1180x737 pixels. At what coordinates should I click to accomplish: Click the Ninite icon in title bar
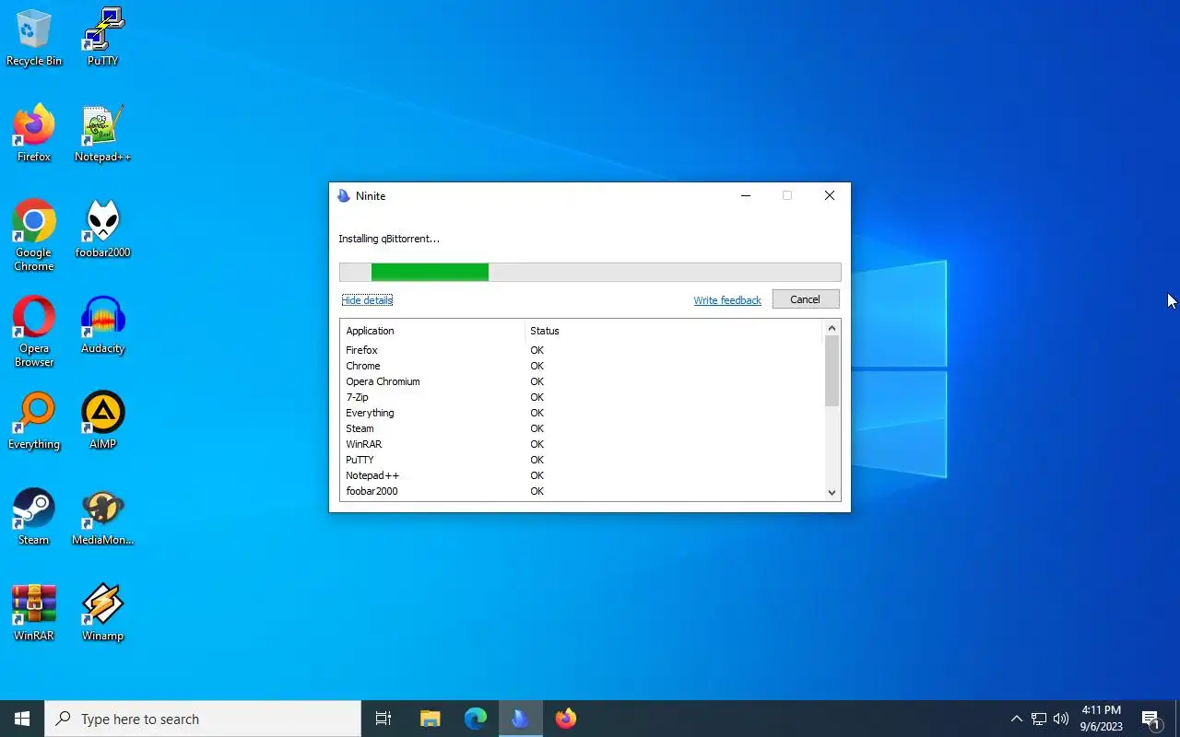pos(344,195)
